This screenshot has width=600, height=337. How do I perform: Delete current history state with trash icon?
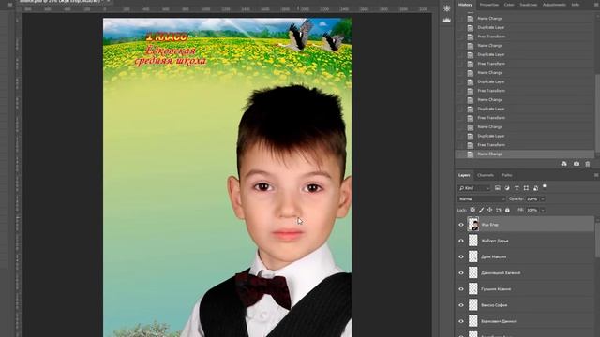pyautogui.click(x=588, y=164)
